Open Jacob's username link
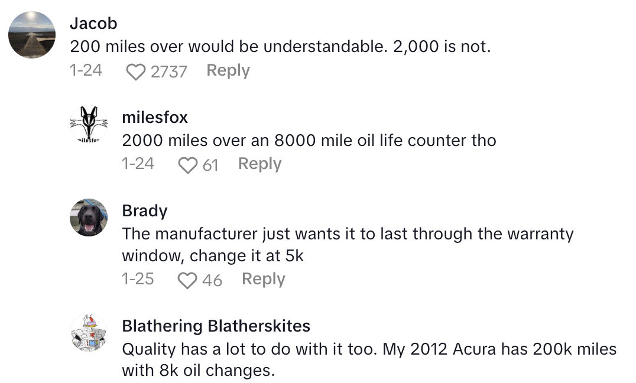Image resolution: width=636 pixels, height=383 pixels. [93, 24]
